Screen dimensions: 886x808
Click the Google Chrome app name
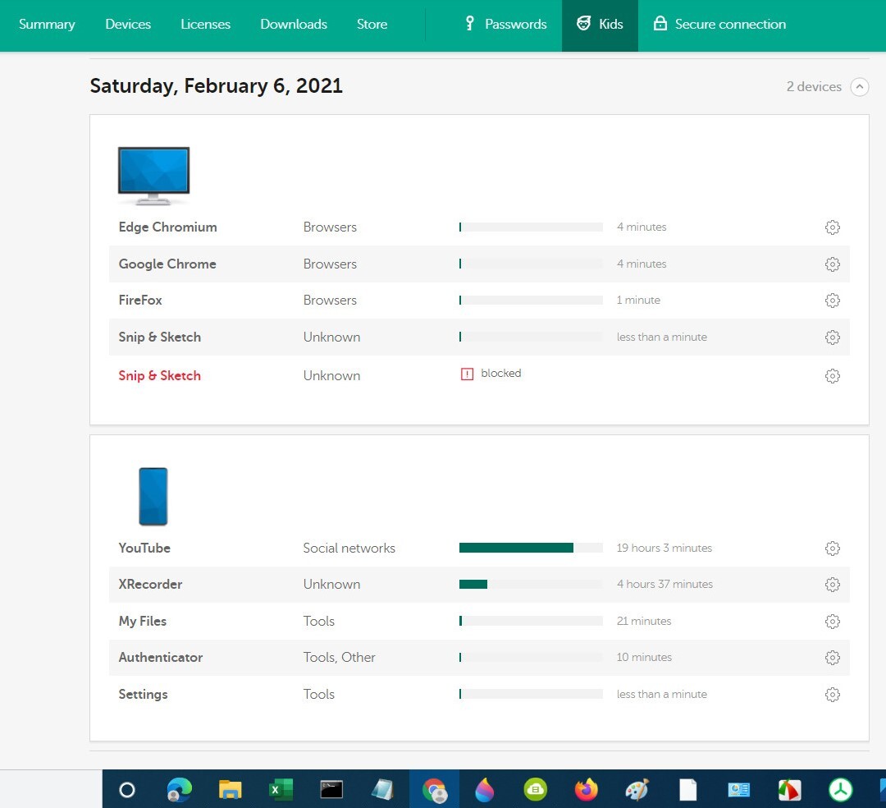[x=167, y=264]
